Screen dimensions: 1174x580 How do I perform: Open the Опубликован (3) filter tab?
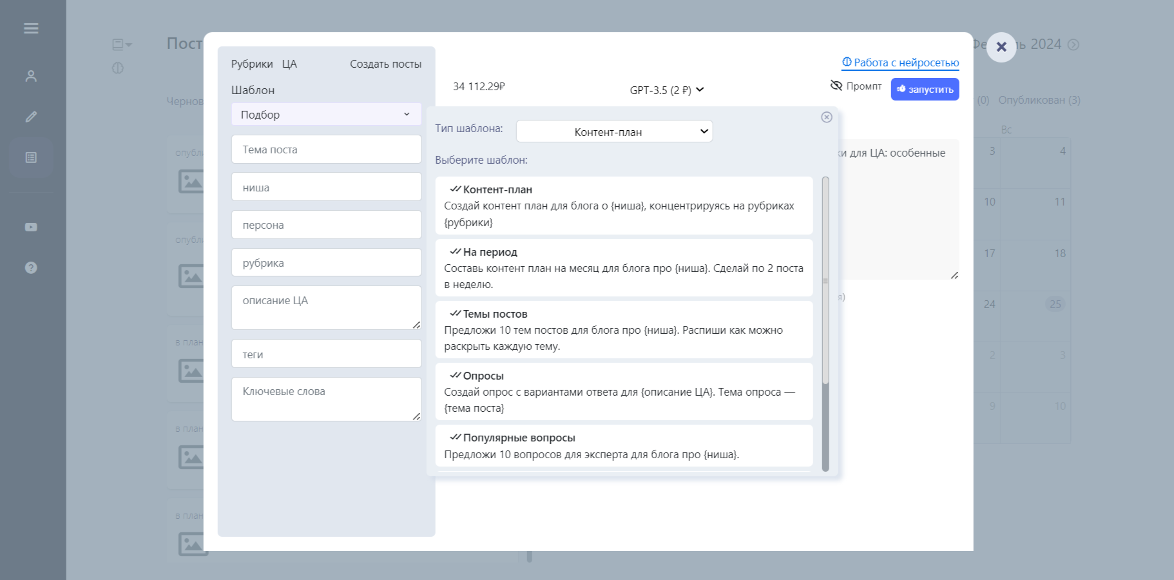click(1039, 100)
